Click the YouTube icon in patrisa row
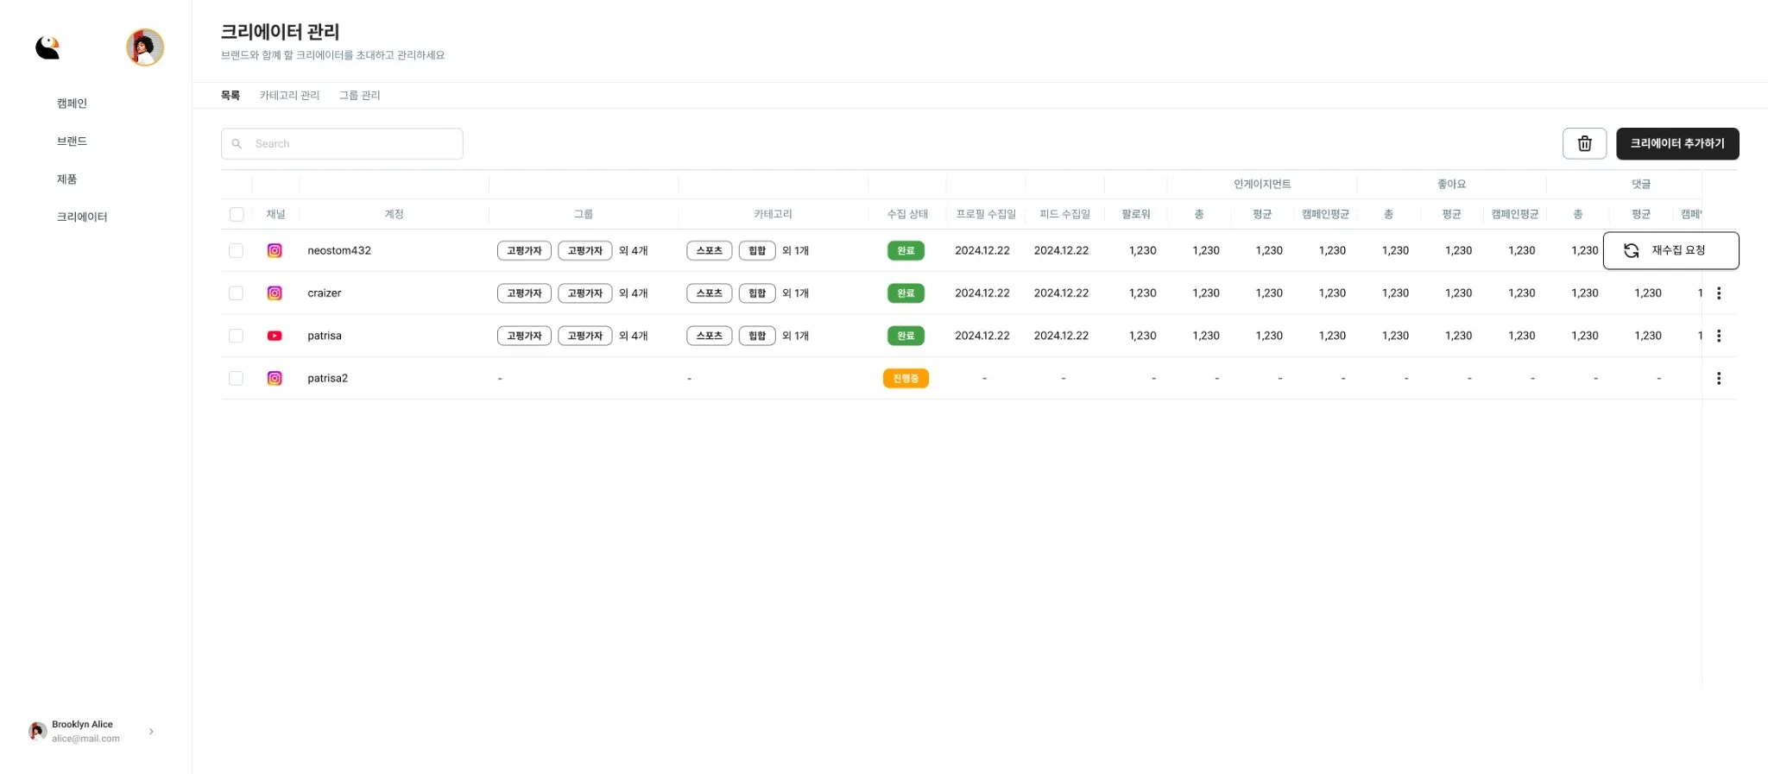The image size is (1768, 774). click(x=275, y=336)
